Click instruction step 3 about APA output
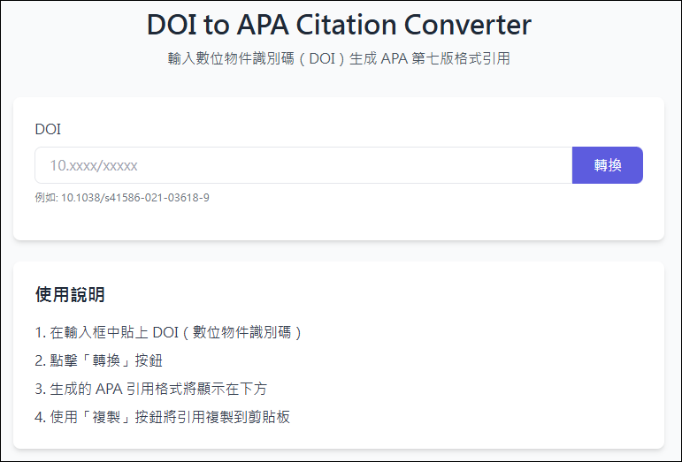The width and height of the screenshot is (682, 462). coord(151,389)
